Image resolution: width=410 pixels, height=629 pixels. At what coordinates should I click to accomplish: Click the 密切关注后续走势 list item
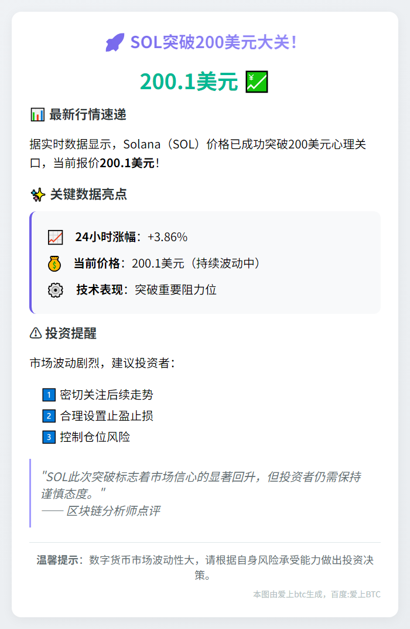click(107, 395)
